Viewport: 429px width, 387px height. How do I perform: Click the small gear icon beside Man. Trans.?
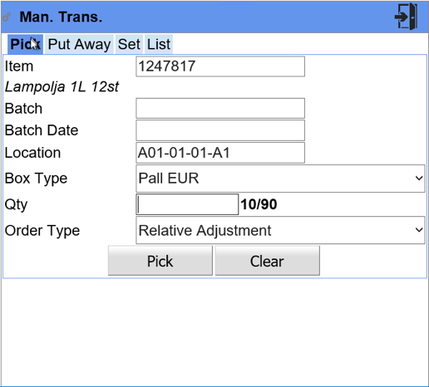(7, 17)
